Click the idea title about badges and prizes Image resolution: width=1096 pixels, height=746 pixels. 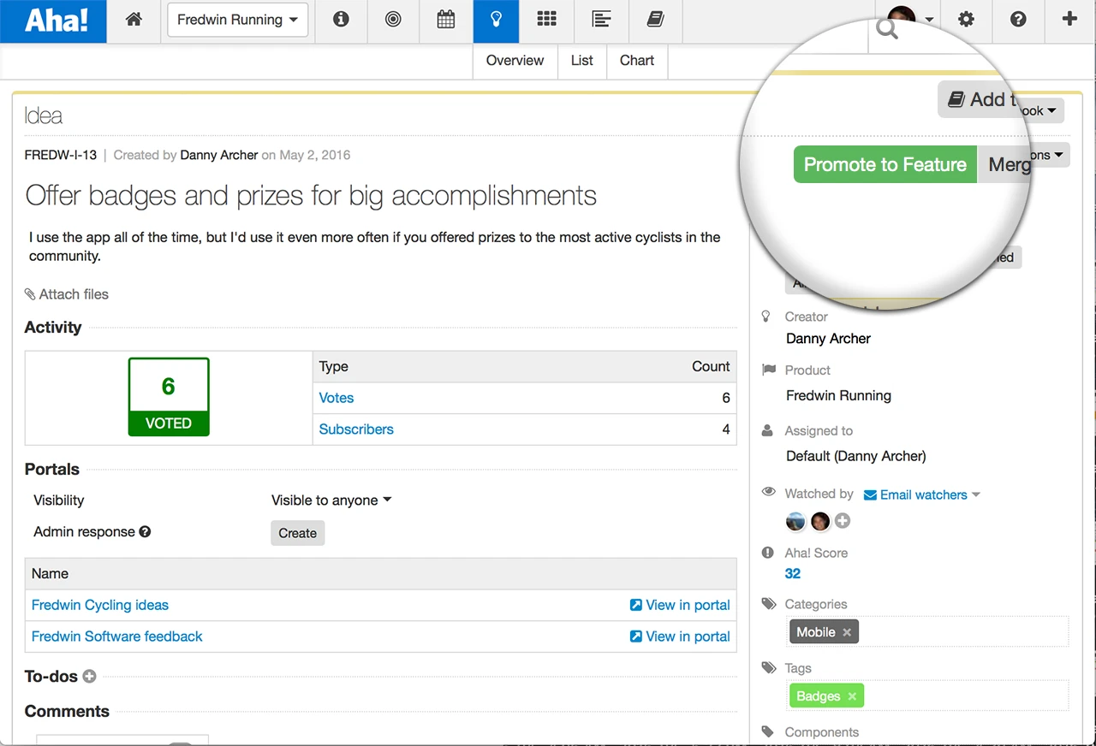311,196
